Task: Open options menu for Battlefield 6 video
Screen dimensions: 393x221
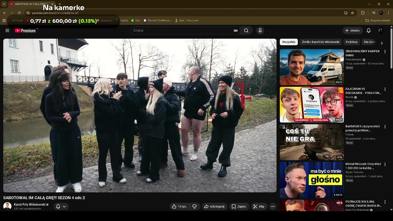Action: pyautogui.click(x=385, y=127)
